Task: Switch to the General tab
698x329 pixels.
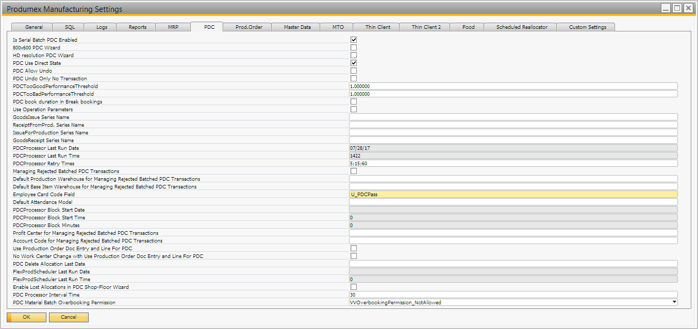Action: click(34, 27)
